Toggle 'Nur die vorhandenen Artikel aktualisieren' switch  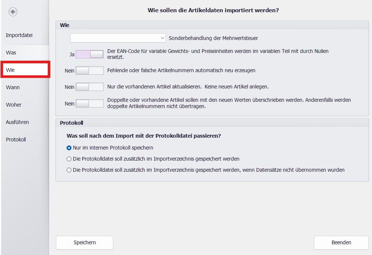(90, 87)
